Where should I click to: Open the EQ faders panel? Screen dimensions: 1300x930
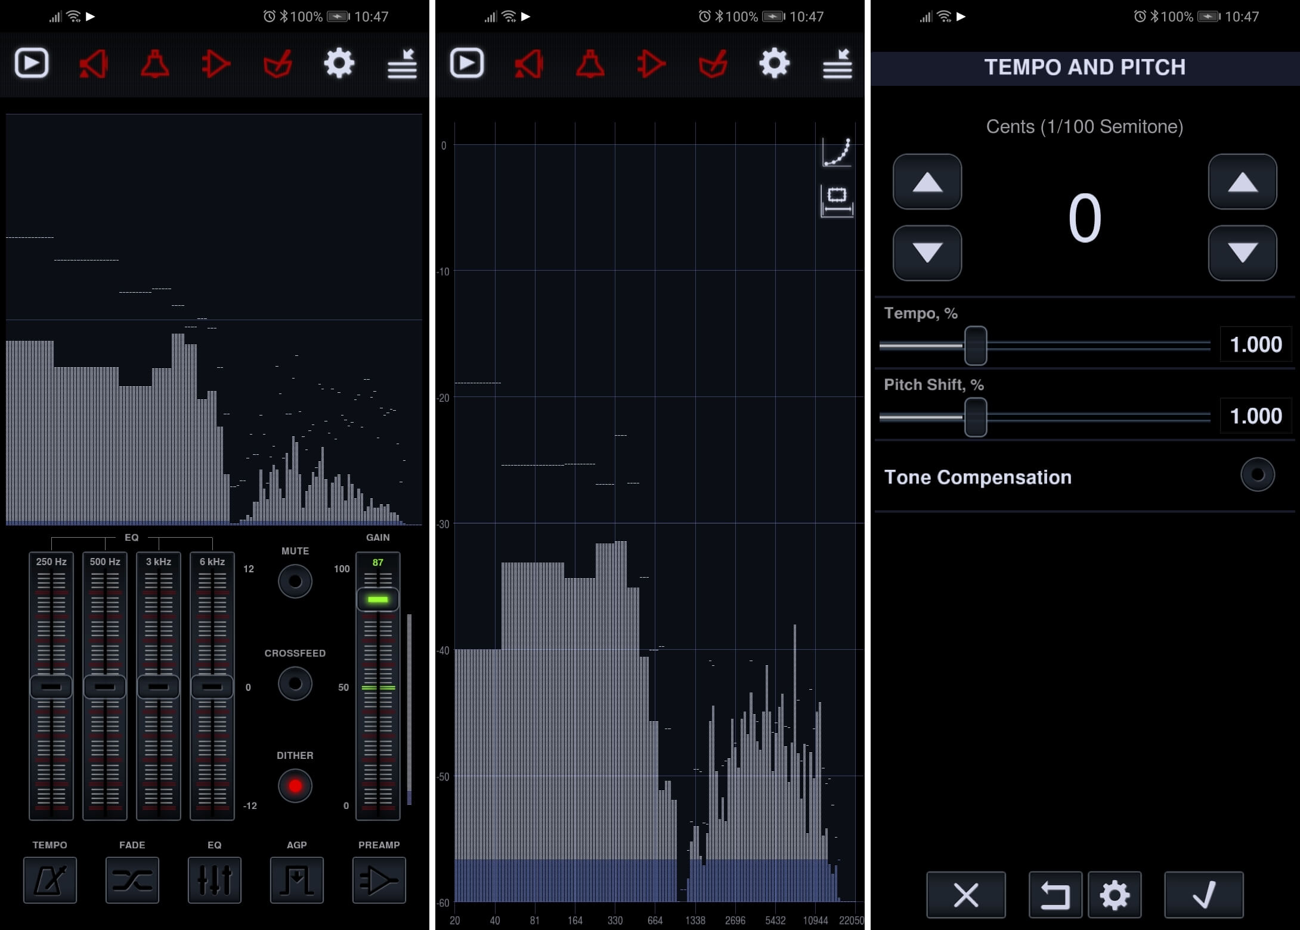pos(215,880)
